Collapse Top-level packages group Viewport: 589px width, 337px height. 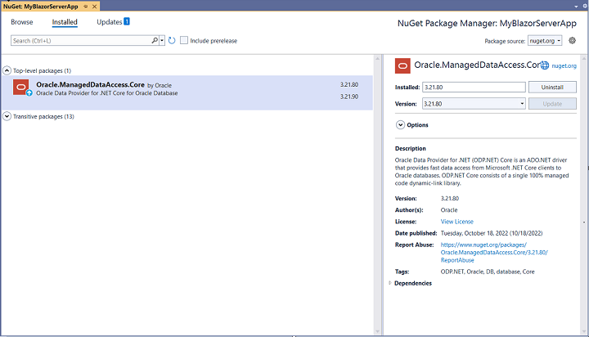click(7, 70)
